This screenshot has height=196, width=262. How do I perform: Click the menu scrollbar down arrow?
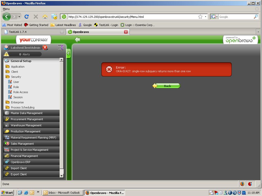[x=61, y=176]
